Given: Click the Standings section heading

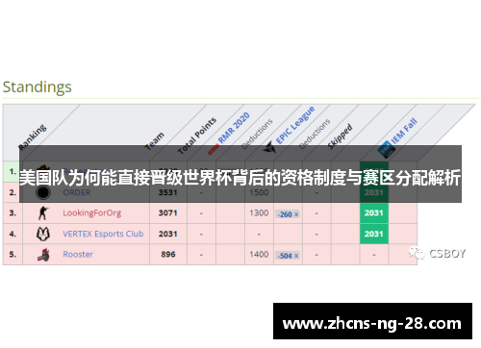Looking at the screenshot, I should pos(38,87).
